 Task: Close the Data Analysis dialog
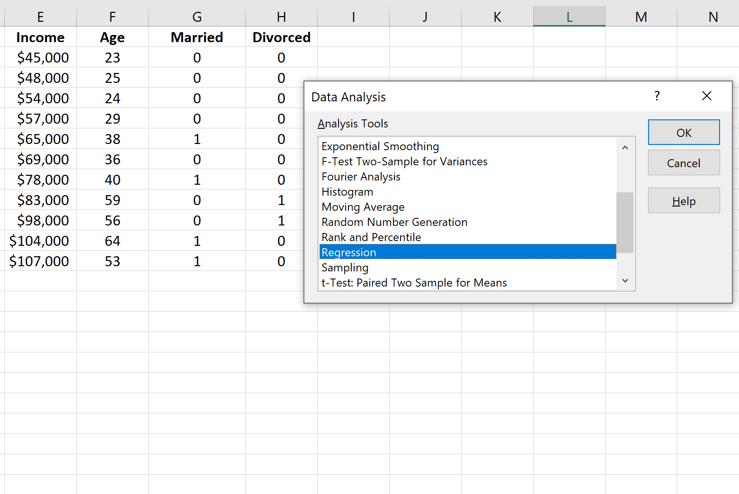tap(707, 96)
